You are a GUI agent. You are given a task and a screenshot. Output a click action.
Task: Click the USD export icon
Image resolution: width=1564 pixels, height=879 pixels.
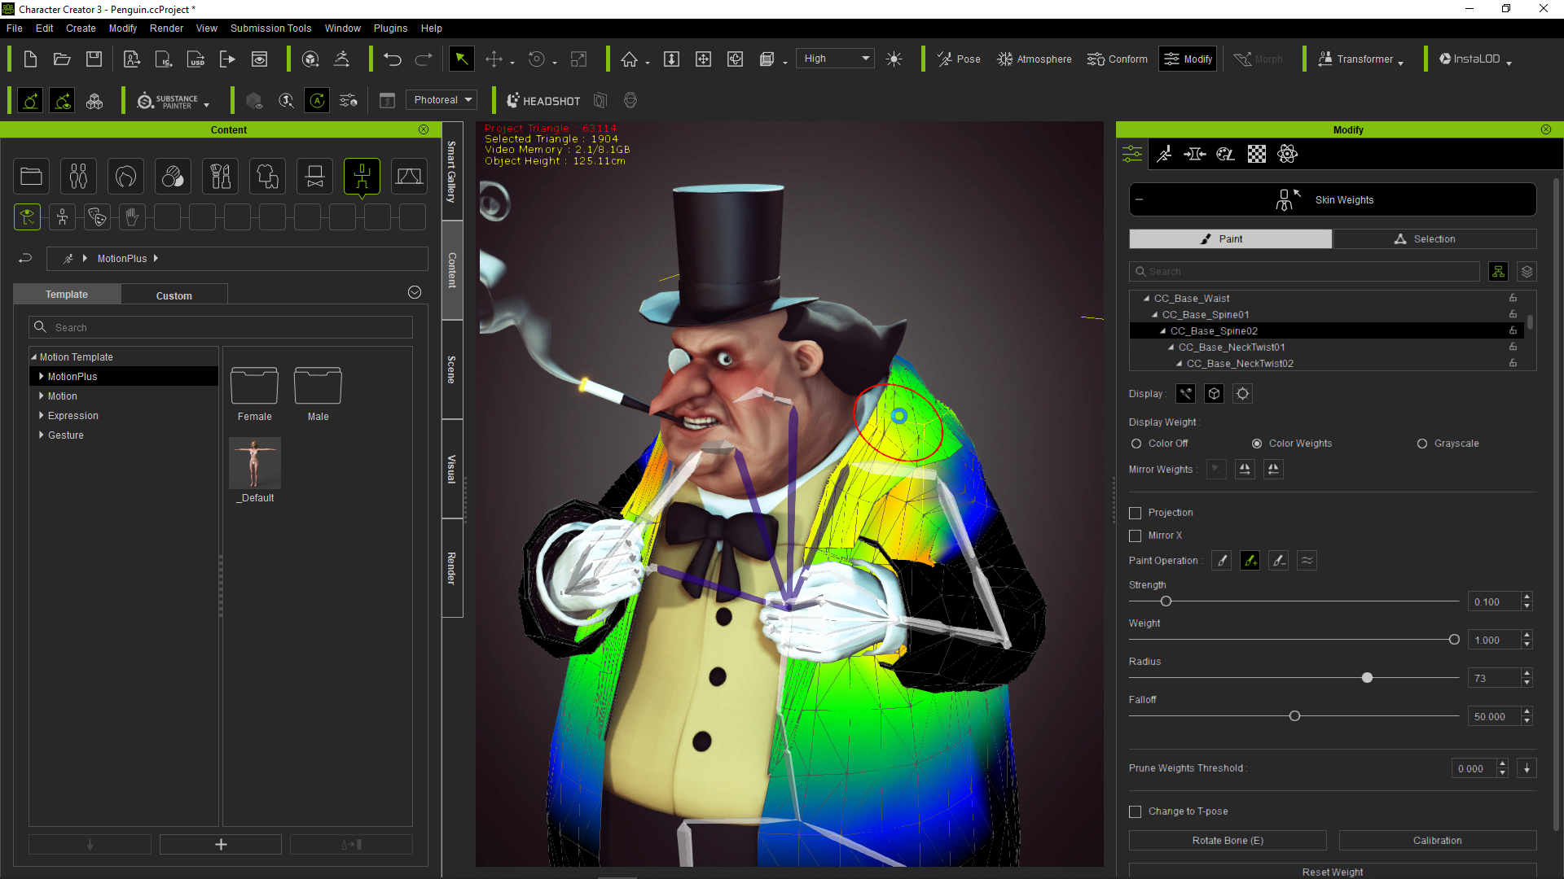point(195,59)
